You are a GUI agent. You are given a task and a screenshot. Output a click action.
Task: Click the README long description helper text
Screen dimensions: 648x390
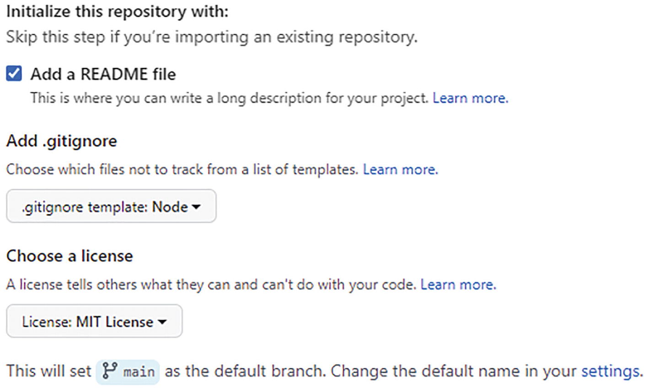point(229,98)
